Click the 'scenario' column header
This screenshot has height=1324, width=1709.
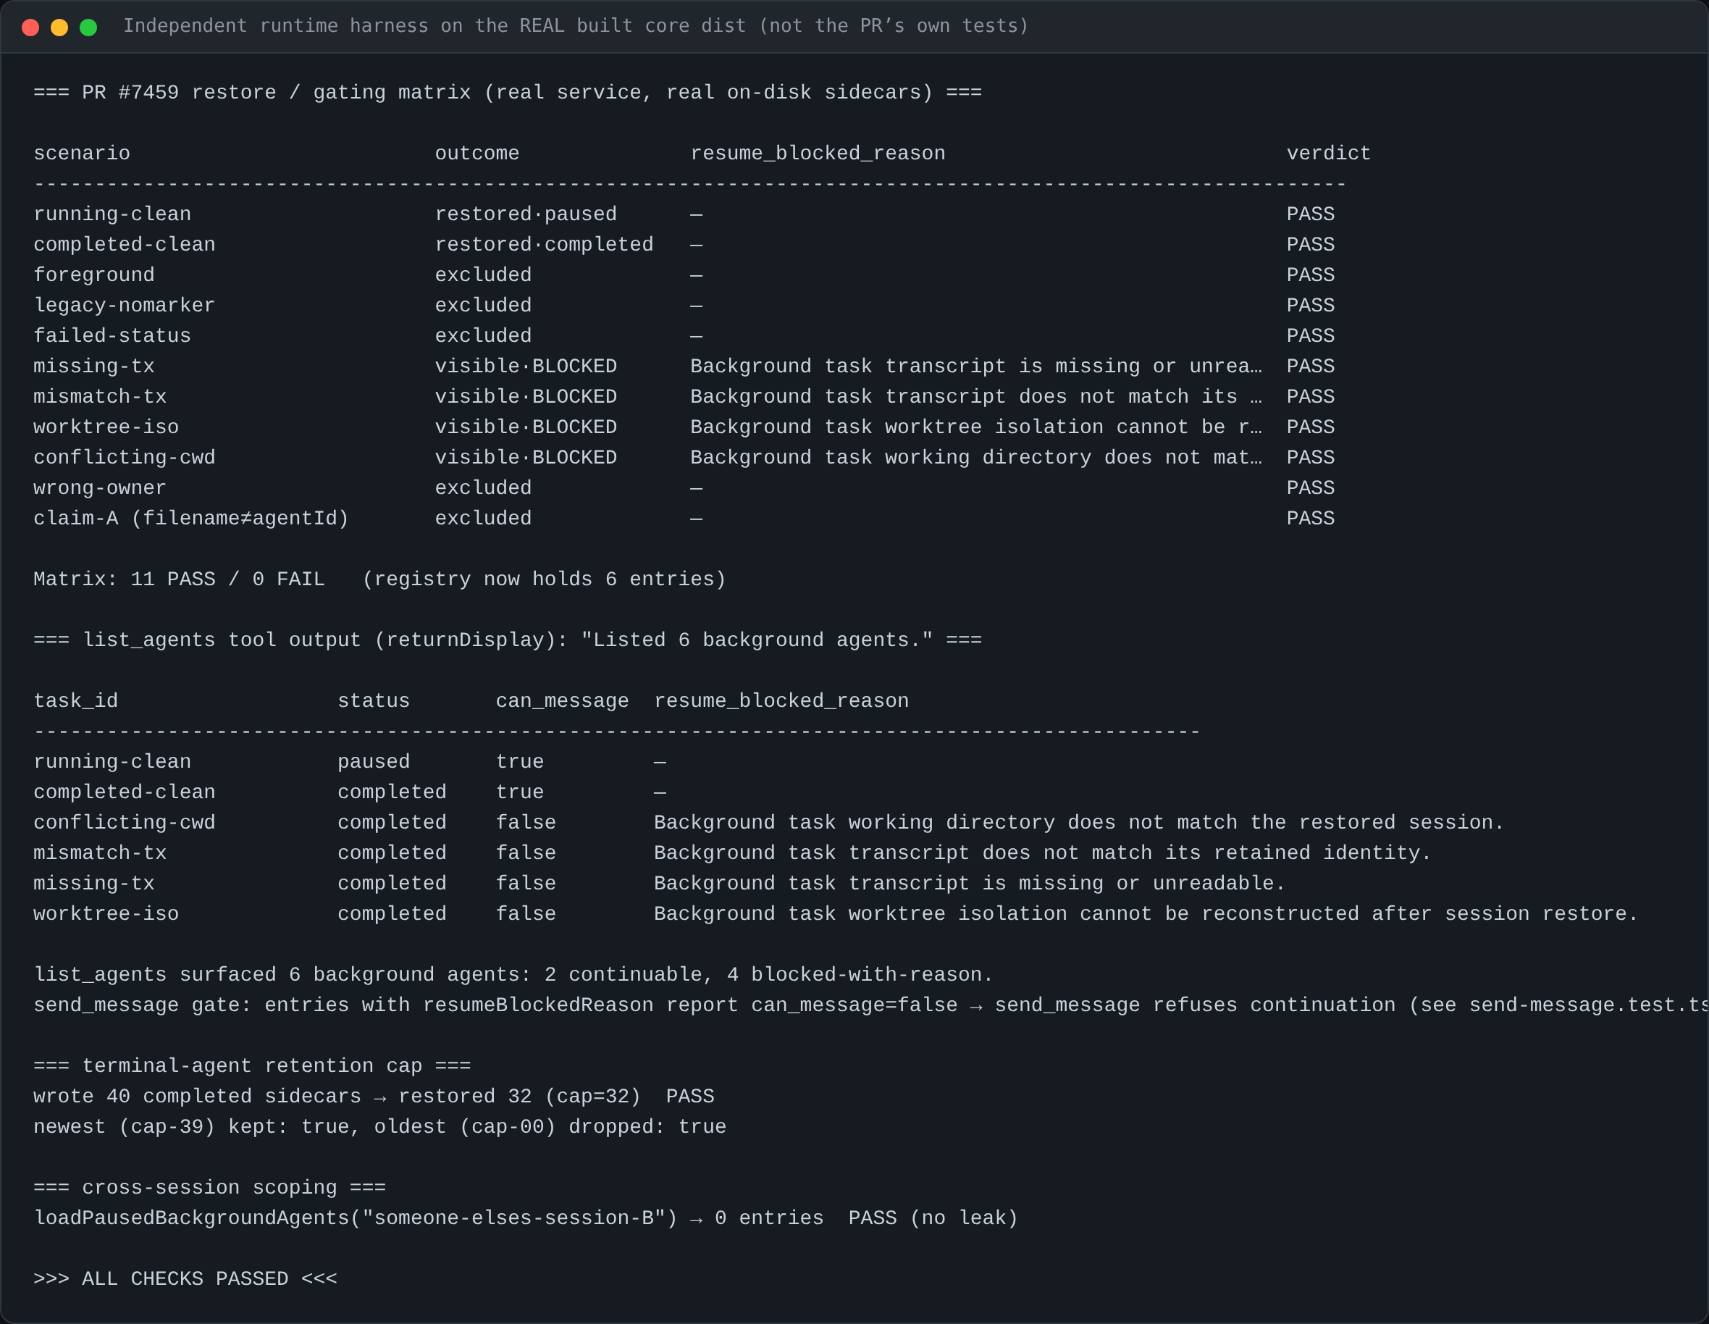pos(81,154)
